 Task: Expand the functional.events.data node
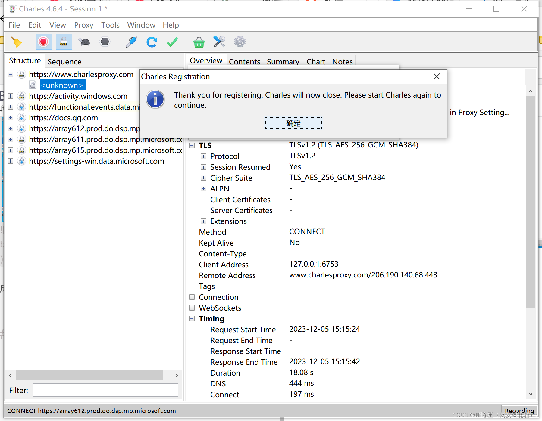tap(11, 107)
